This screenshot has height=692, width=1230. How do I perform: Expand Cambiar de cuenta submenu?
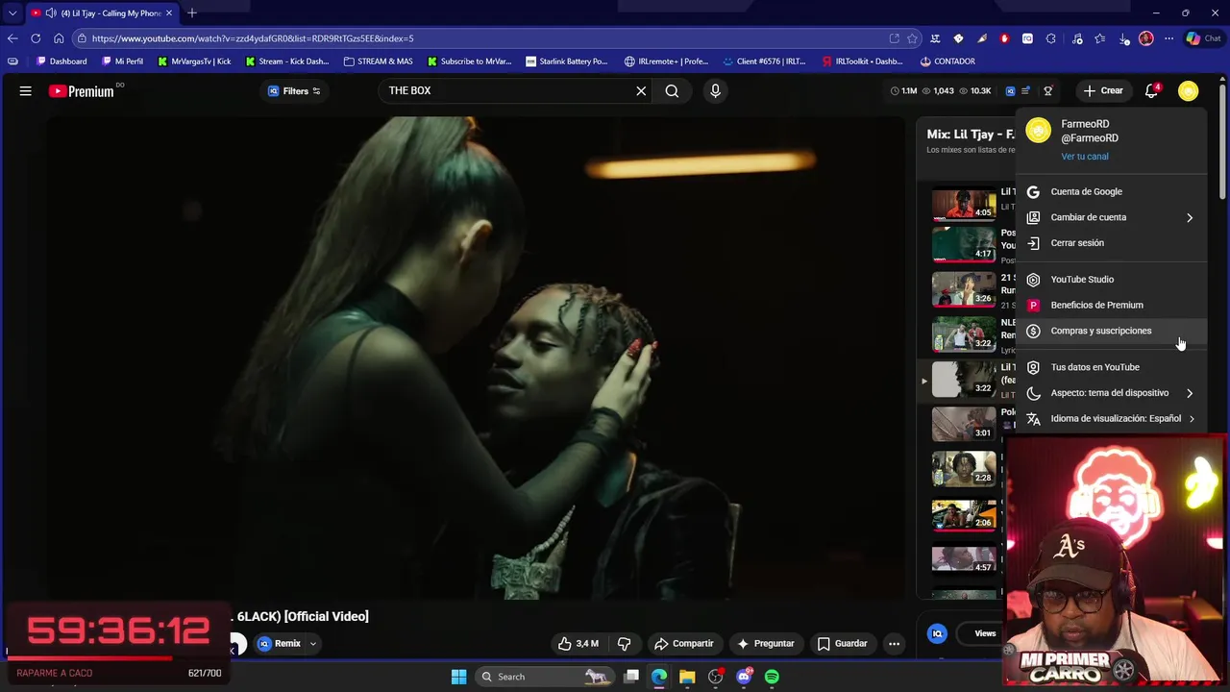[x=1110, y=217]
